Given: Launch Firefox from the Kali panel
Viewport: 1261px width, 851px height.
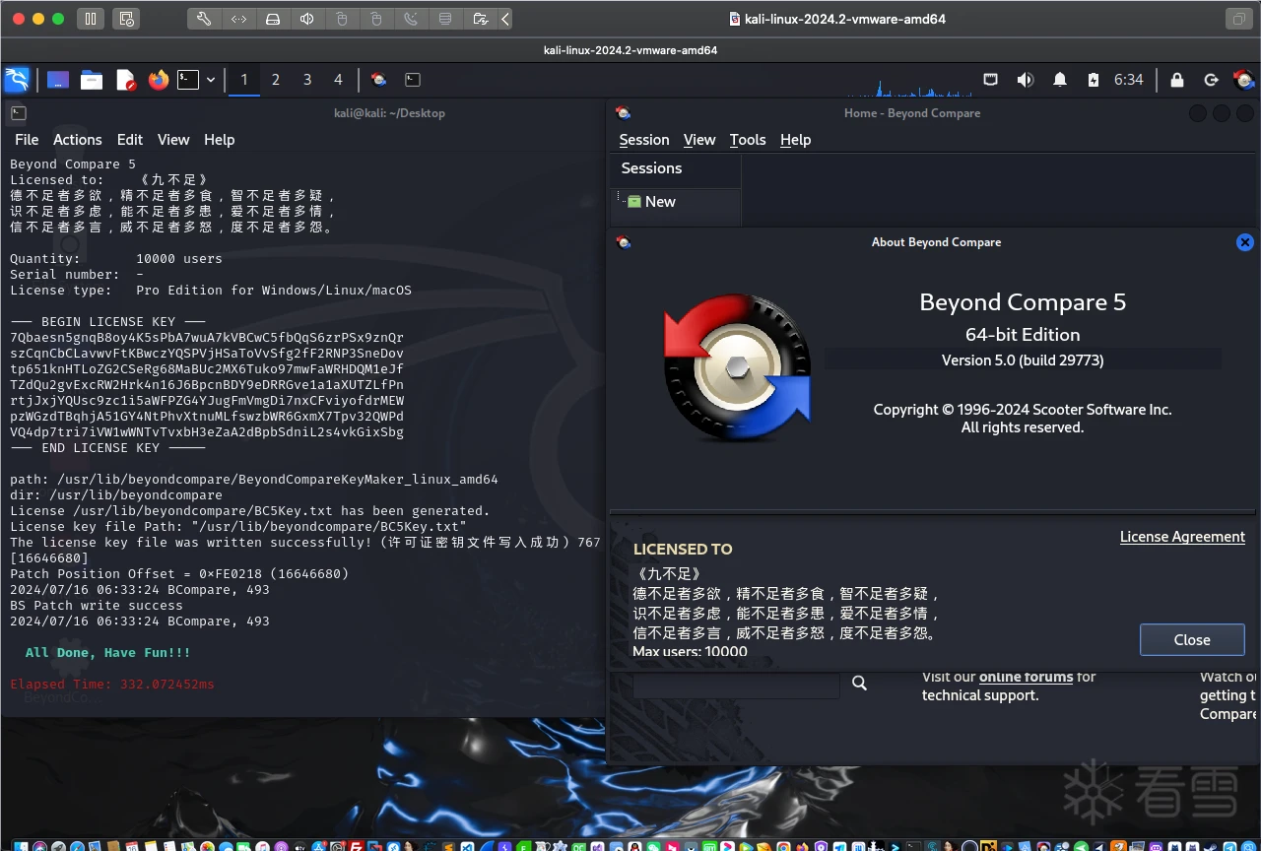Looking at the screenshot, I should tap(159, 80).
